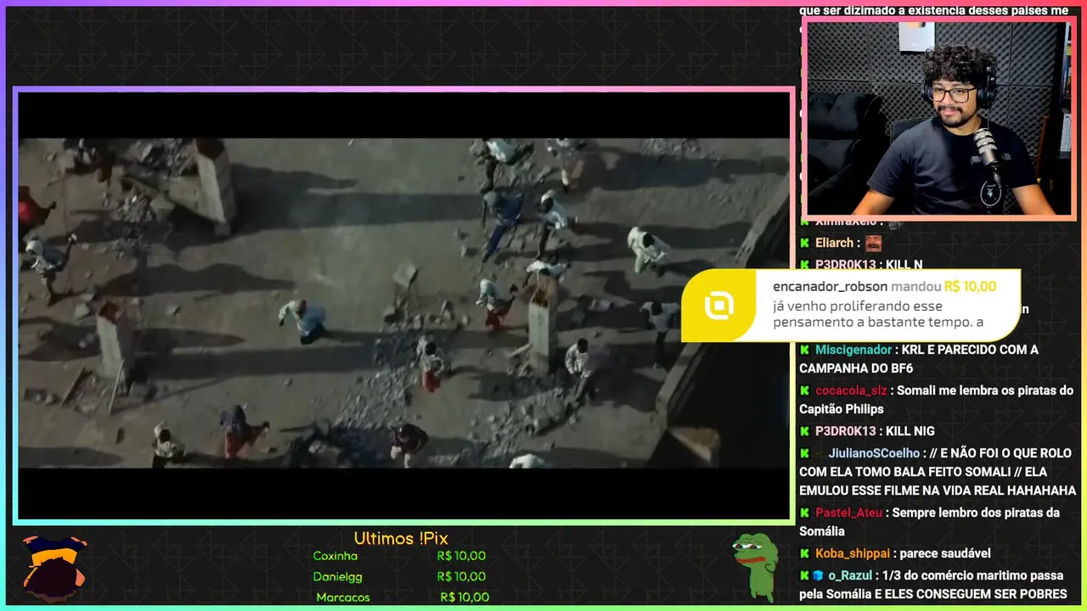Click the Eliarch username in chat
1087x611 pixels.
(x=834, y=243)
